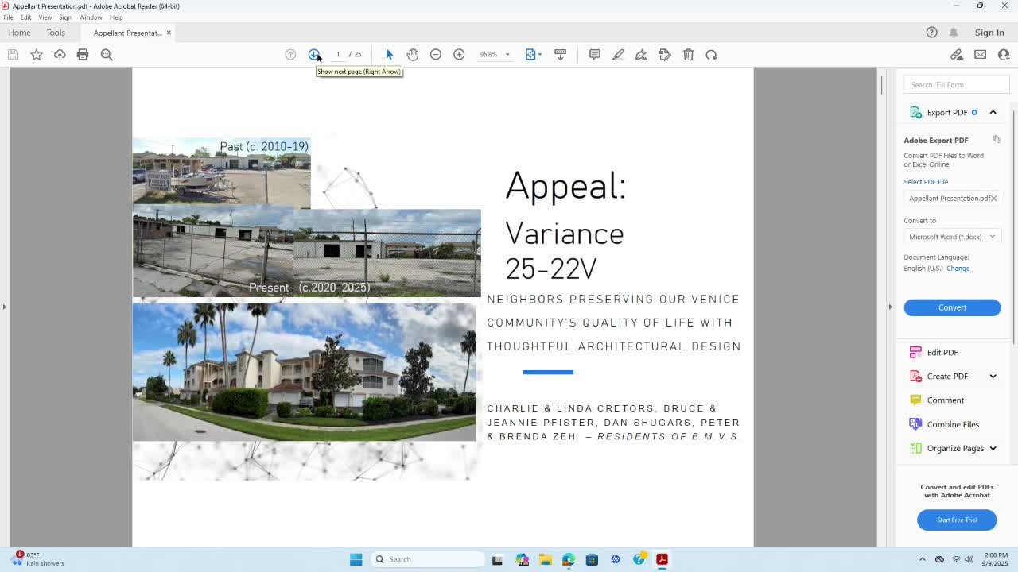Activate the Hand pan tool

pyautogui.click(x=412, y=54)
